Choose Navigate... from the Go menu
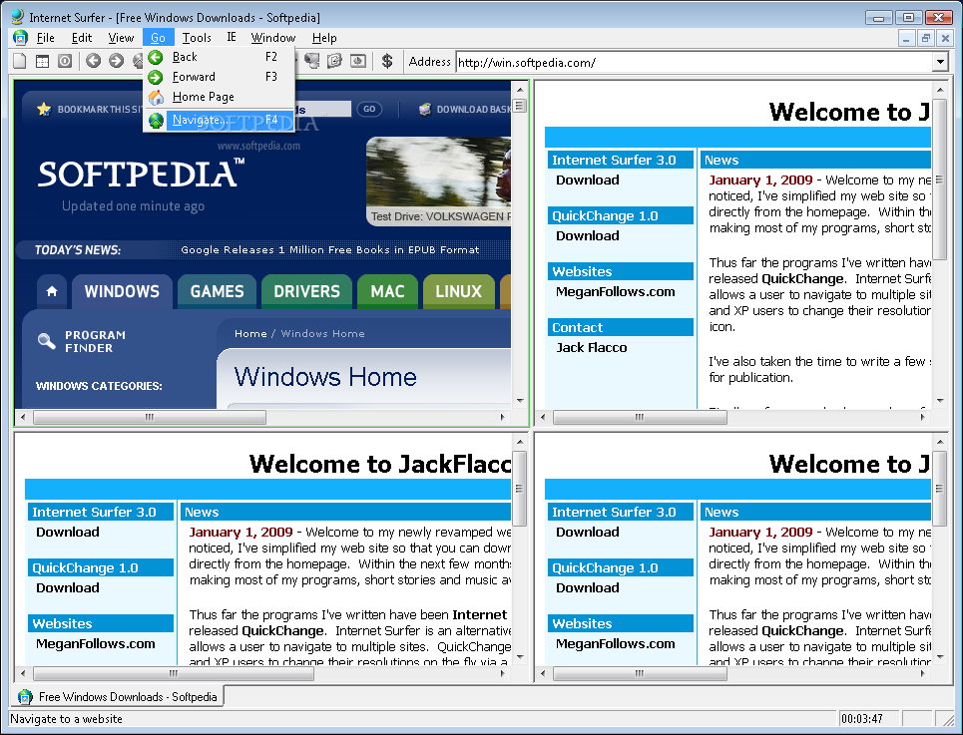Image resolution: width=963 pixels, height=735 pixels. [x=220, y=120]
